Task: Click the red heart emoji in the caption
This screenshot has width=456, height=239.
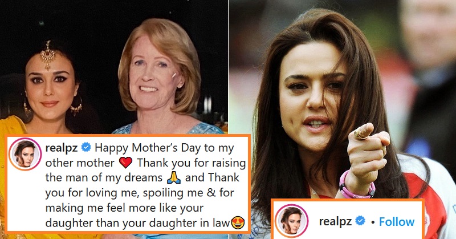Action: point(125,163)
